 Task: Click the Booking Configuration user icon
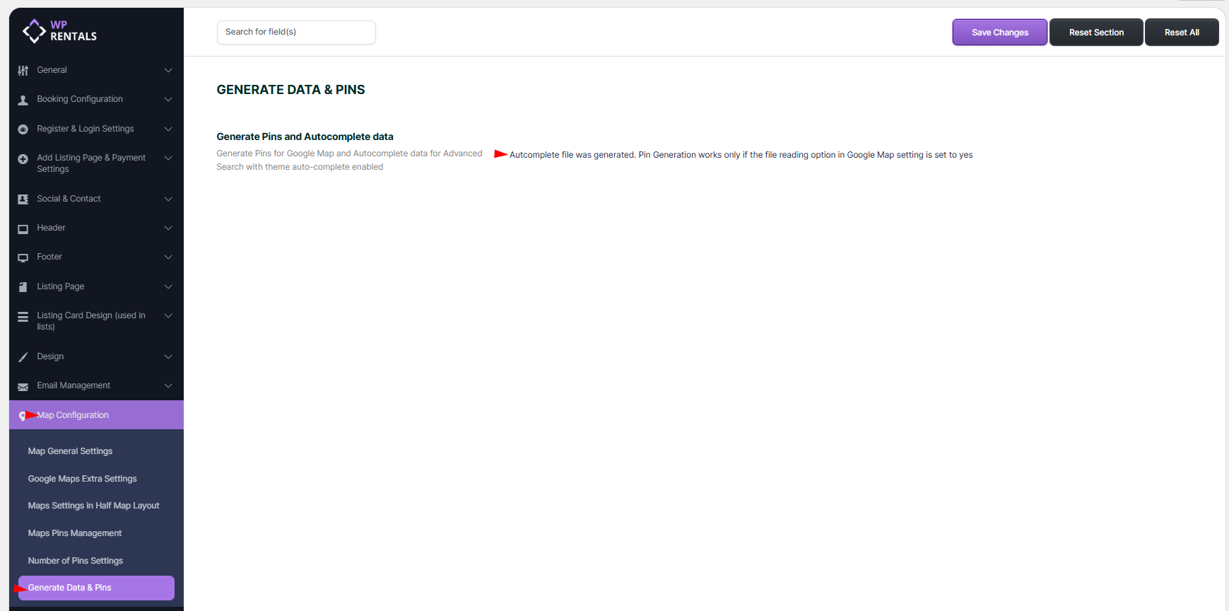(x=23, y=100)
